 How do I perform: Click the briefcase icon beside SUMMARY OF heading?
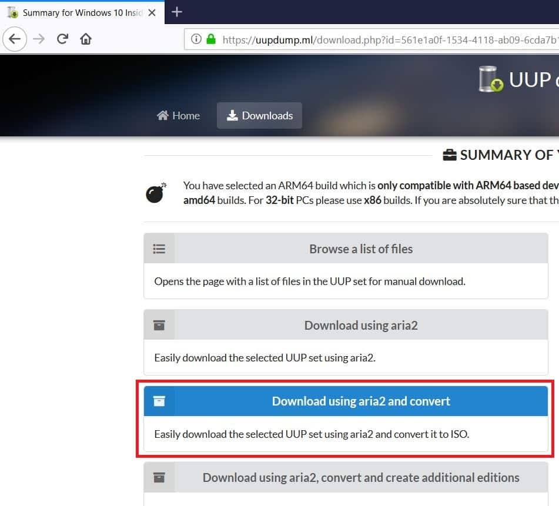pyautogui.click(x=450, y=155)
